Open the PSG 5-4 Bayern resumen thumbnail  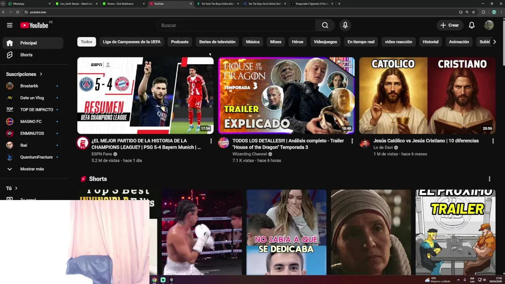(x=145, y=95)
